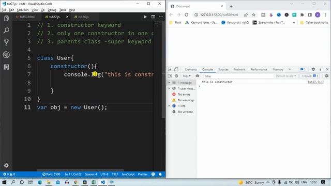Open the Chrome three-dot menu
This screenshot has height=186, width=331.
[x=325, y=15]
